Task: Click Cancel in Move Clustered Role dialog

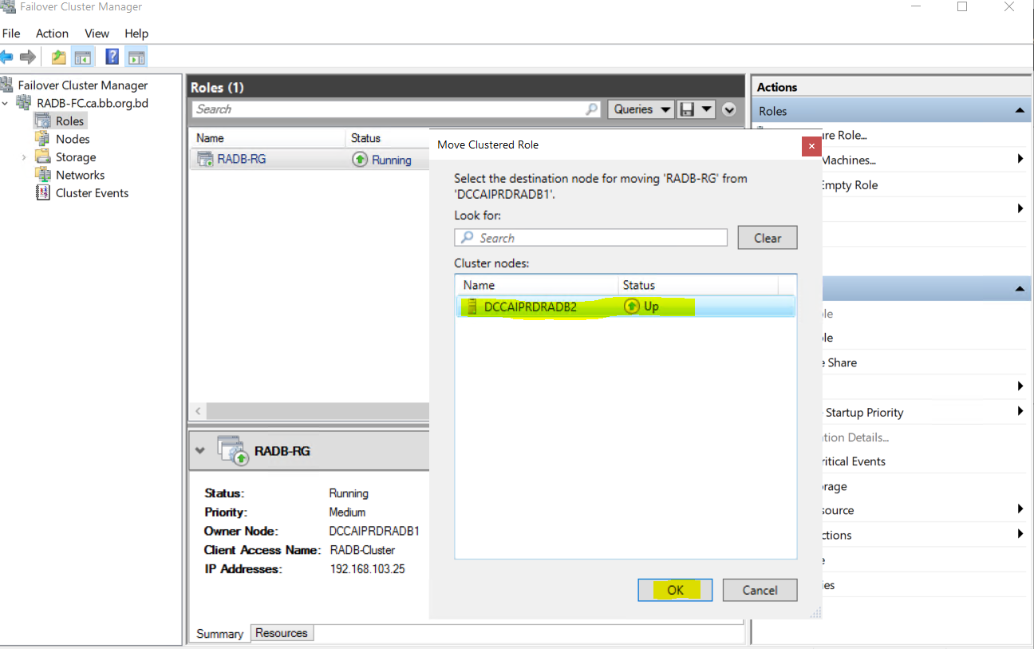Action: point(760,590)
